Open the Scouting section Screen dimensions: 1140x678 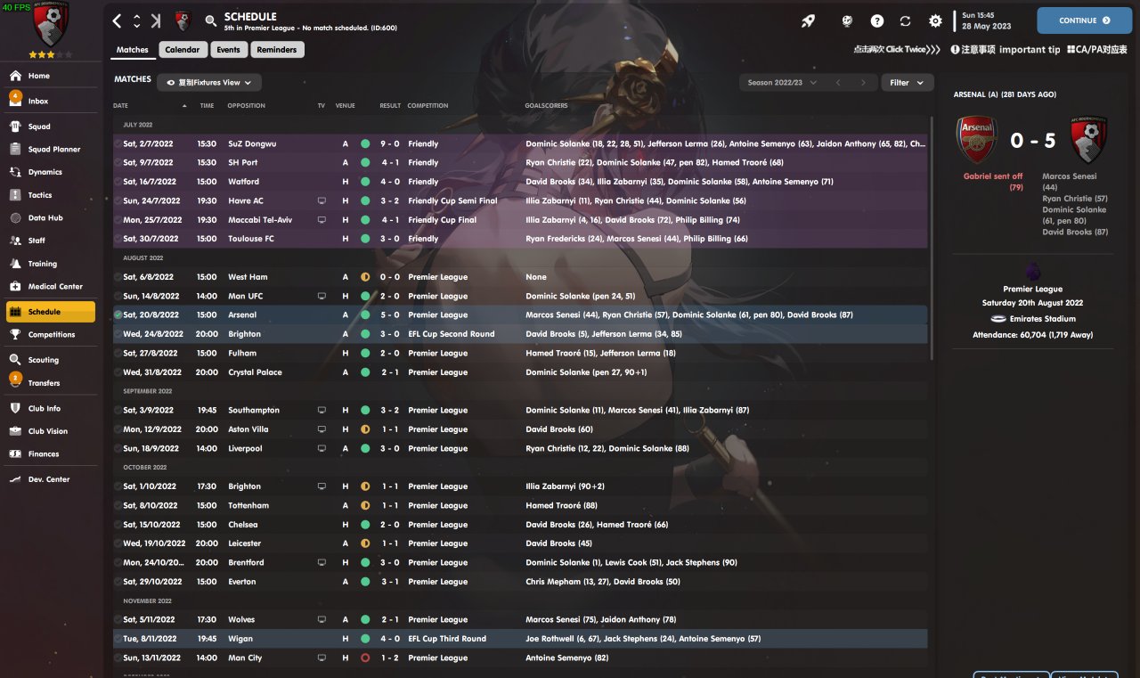point(43,360)
